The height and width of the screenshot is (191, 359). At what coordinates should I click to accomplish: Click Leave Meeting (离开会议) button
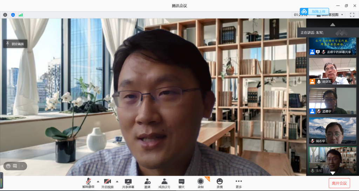[x=339, y=183]
